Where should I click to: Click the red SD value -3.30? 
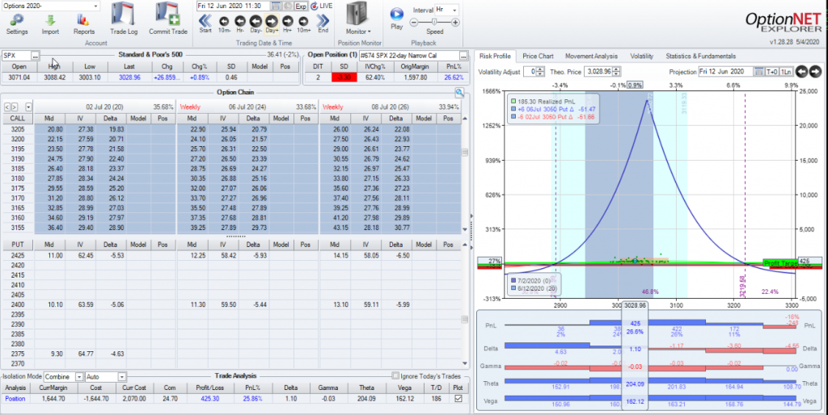(344, 78)
